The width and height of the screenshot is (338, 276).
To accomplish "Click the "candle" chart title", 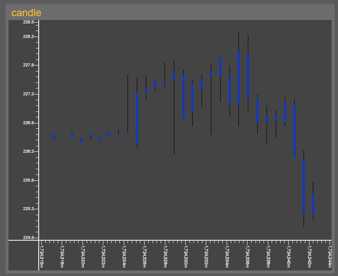I will coord(26,13).
